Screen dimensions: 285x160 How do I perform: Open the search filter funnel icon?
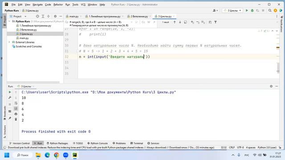[x=216, y=22]
